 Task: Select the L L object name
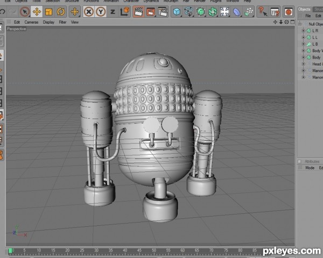(x=315, y=37)
